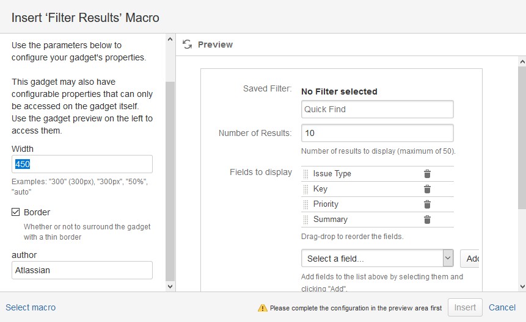Click the 'Saved Filter:' label

coord(268,88)
